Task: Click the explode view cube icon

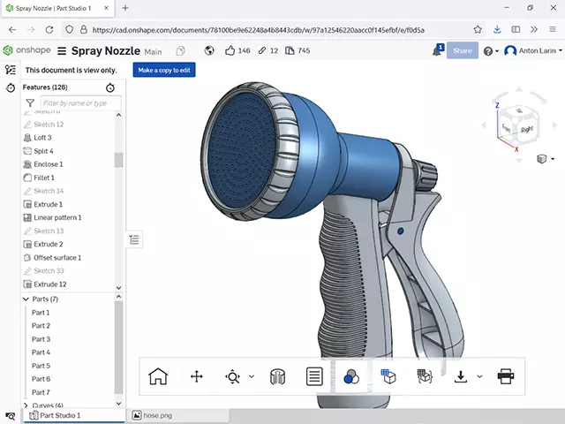Action: tap(425, 377)
